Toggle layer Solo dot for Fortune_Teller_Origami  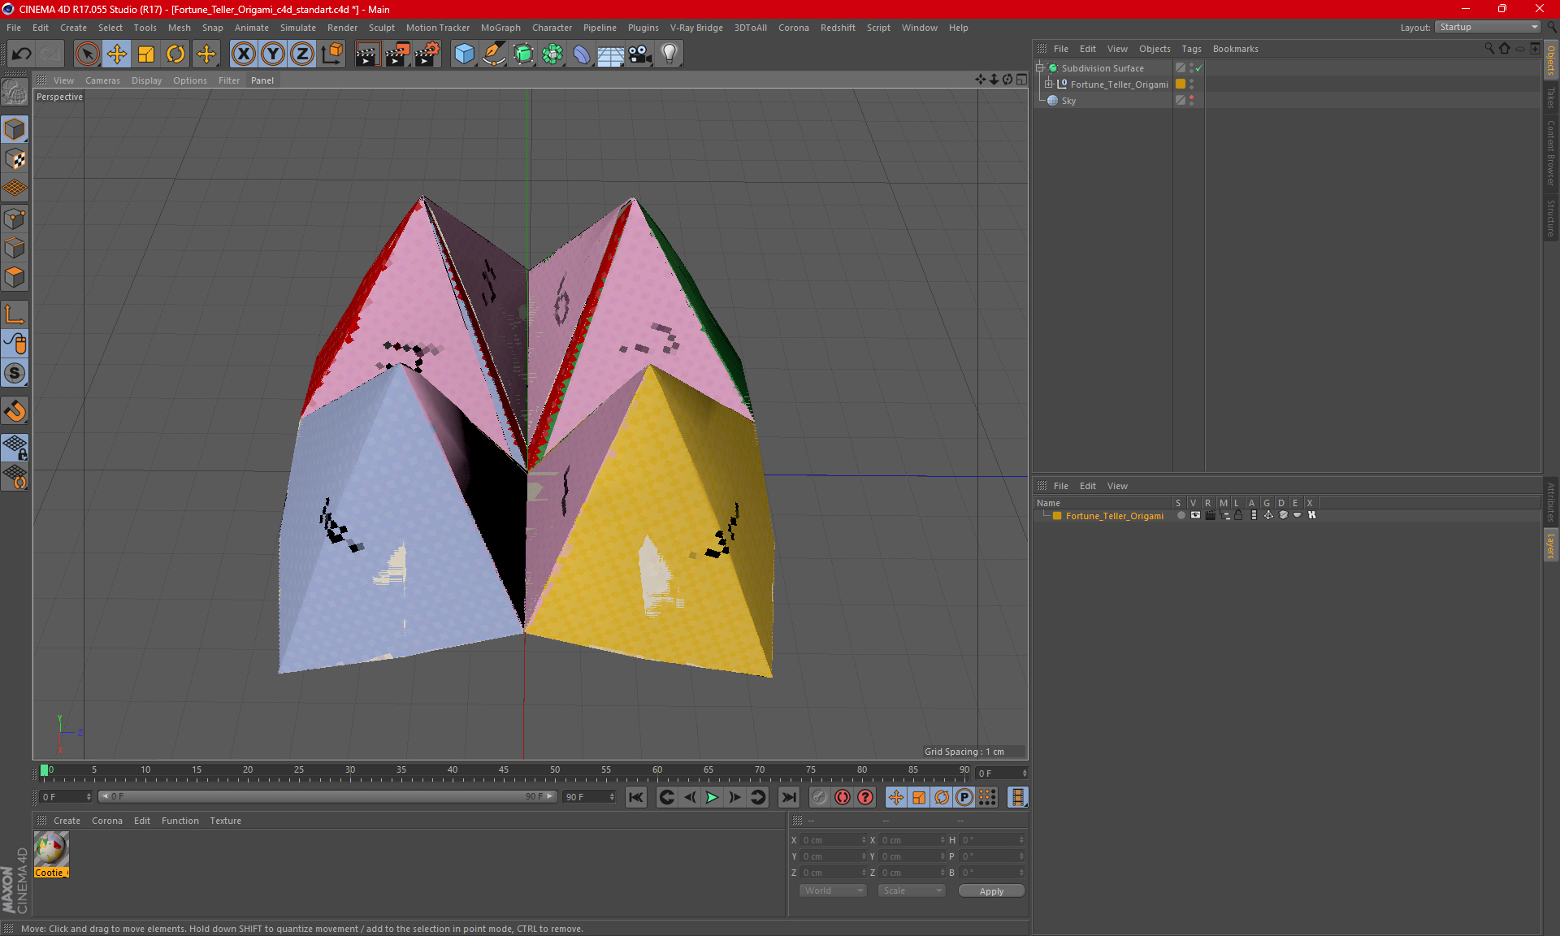[1181, 516]
